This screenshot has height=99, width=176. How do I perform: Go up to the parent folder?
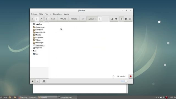41,19
